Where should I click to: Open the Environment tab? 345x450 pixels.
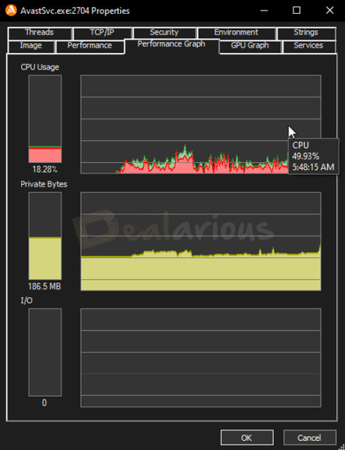point(236,34)
